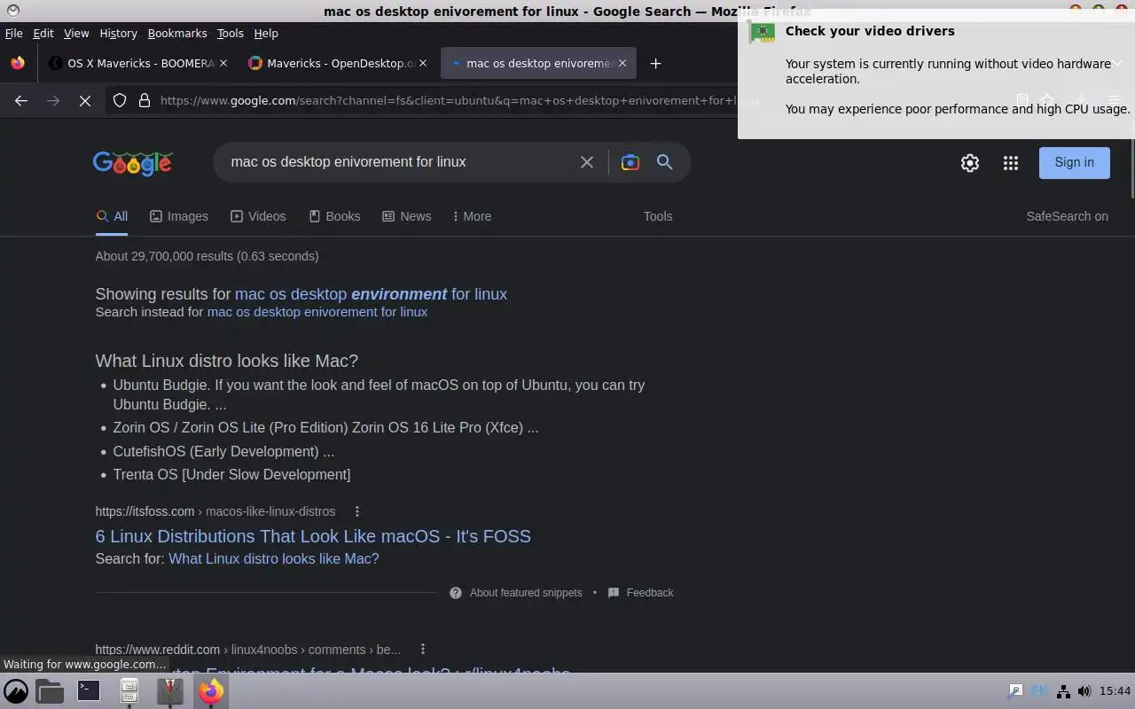
Task: Clear the search query with X
Action: tap(587, 162)
